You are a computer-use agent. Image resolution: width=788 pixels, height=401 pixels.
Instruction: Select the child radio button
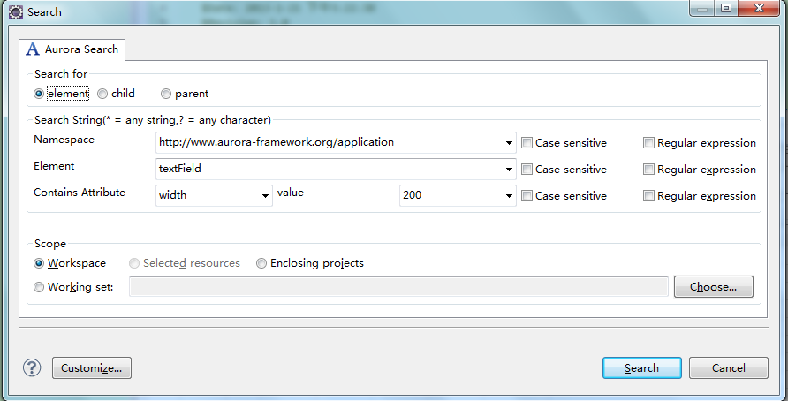[103, 94]
